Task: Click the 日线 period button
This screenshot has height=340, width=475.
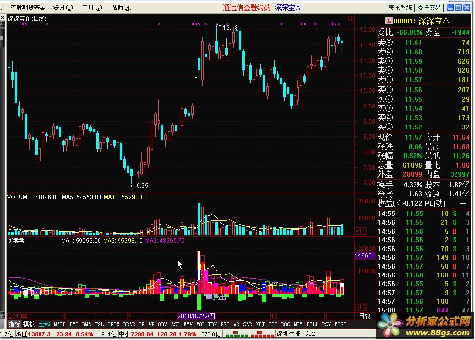Action: (365, 316)
